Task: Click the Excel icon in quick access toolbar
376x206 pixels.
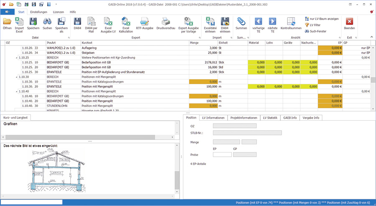Action: [x=19, y=4]
